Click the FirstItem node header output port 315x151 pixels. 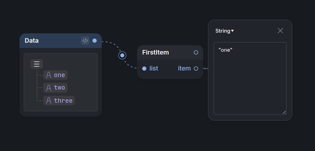196,52
